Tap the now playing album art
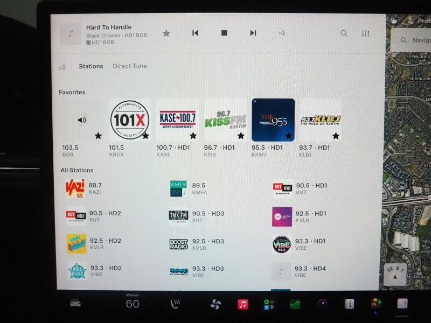The height and width of the screenshot is (323, 431). 71,34
